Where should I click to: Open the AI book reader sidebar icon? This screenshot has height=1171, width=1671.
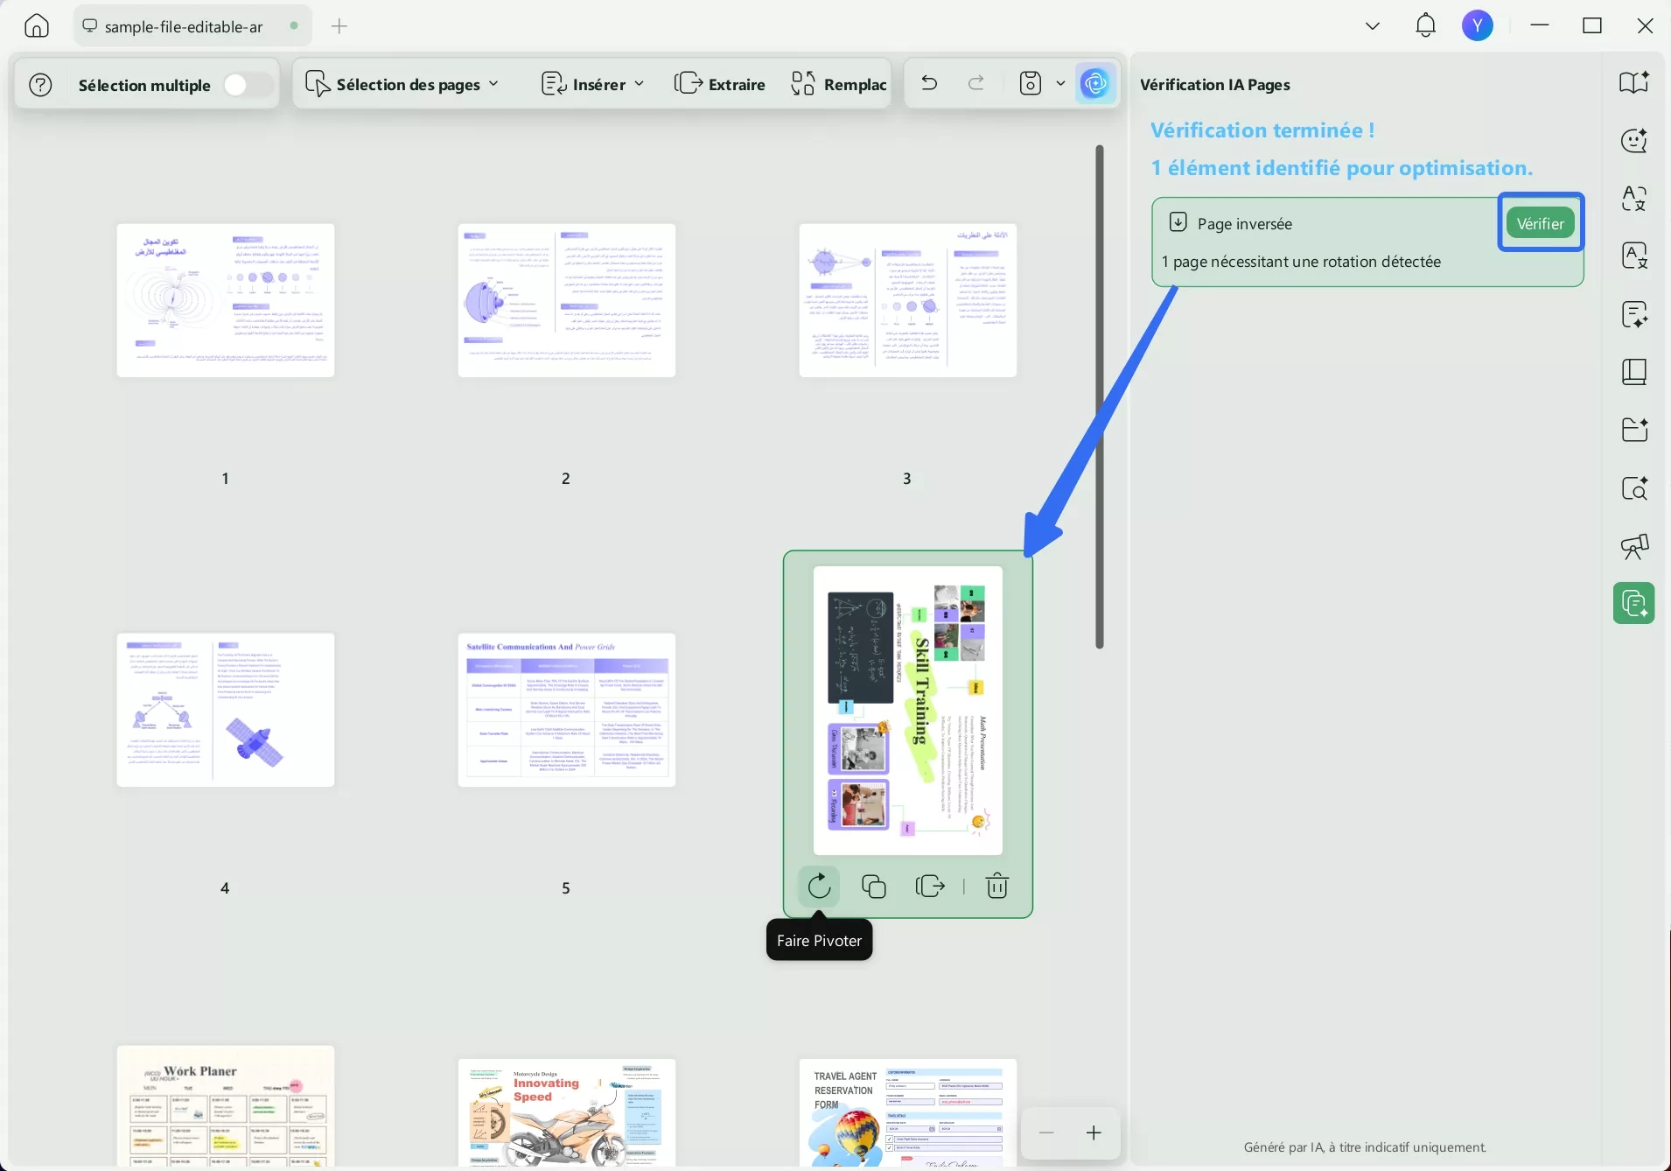tap(1634, 82)
